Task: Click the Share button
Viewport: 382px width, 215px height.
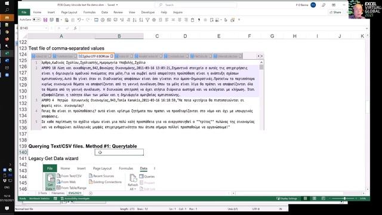Action: click(x=335, y=12)
